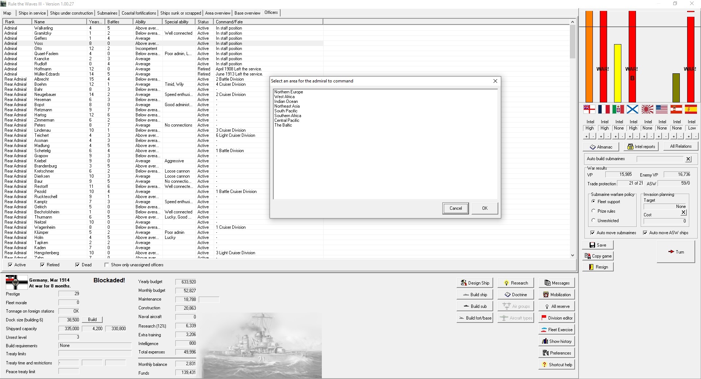This screenshot has width=701, height=379.
Task: Open the Base overview tab
Action: 247,13
